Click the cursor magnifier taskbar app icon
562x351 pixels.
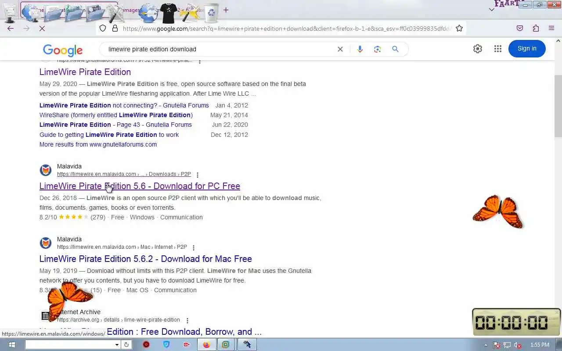click(247, 344)
